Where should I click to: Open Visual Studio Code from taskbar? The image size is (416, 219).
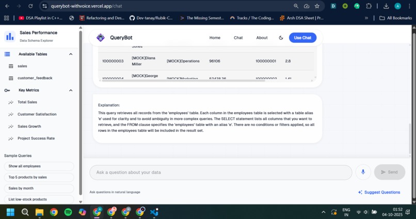(x=154, y=212)
